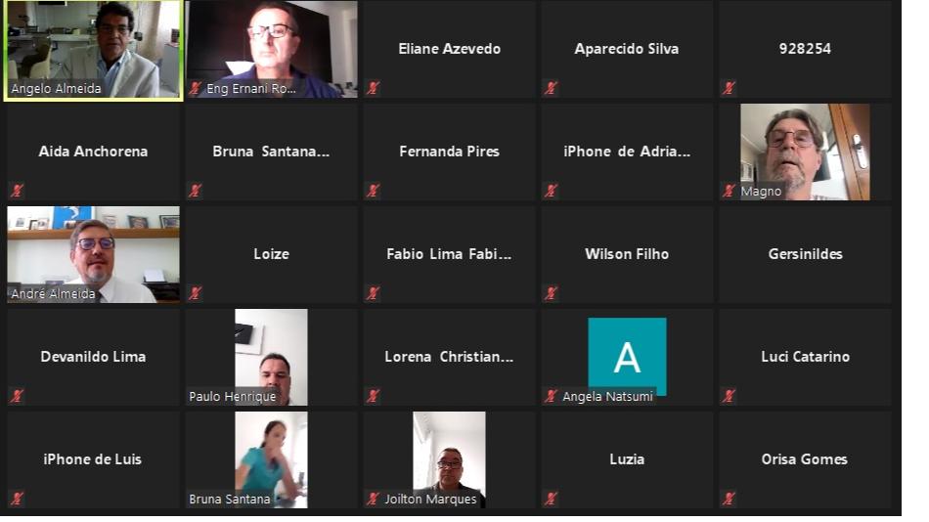Click muted mic icon on Aparecido Silva tile

[551, 88]
